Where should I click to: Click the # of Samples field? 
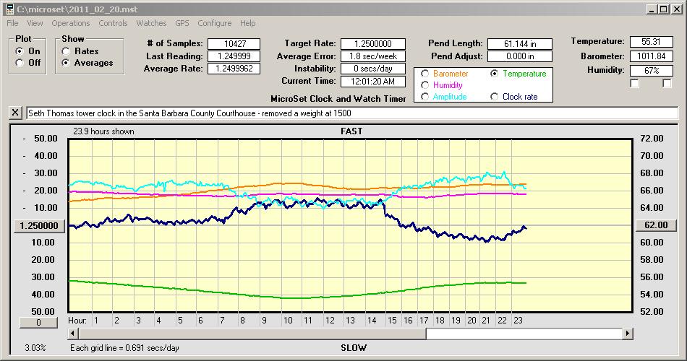click(234, 44)
